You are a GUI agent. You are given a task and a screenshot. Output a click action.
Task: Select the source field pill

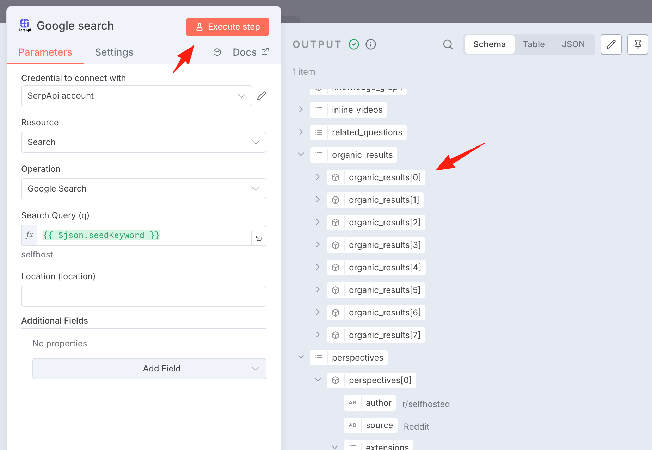(x=371, y=425)
